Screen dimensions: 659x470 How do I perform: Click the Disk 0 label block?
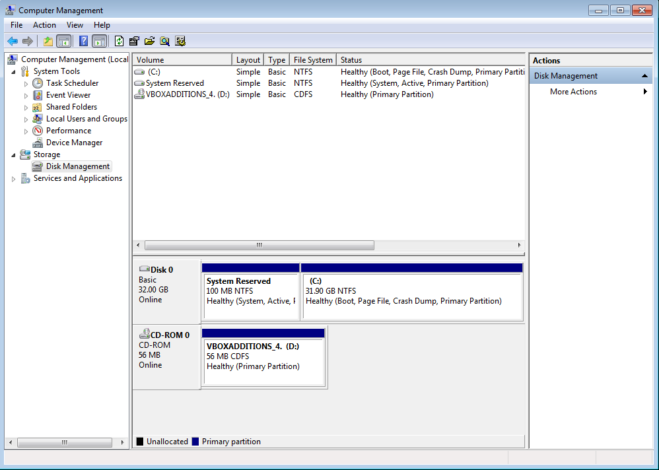click(167, 292)
